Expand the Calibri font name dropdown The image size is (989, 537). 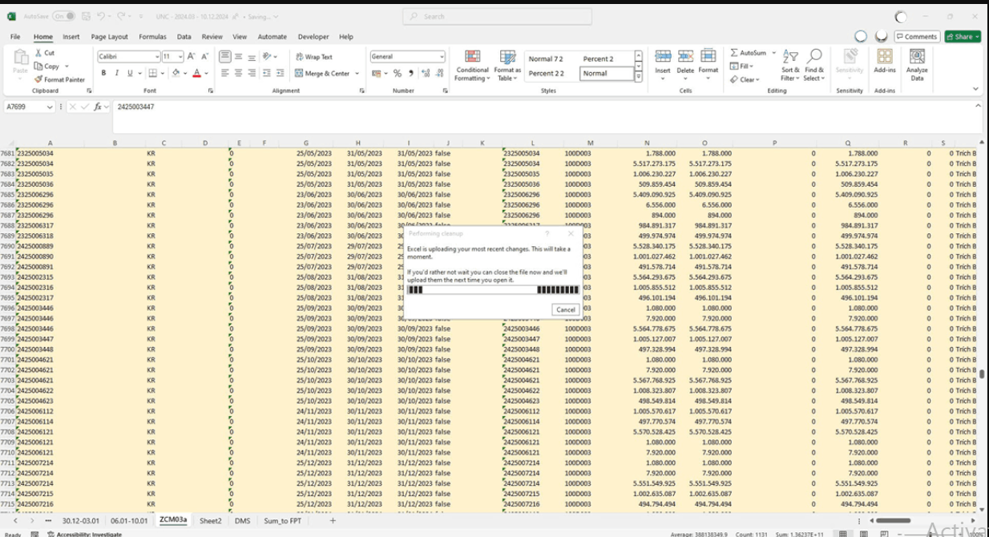pos(157,57)
